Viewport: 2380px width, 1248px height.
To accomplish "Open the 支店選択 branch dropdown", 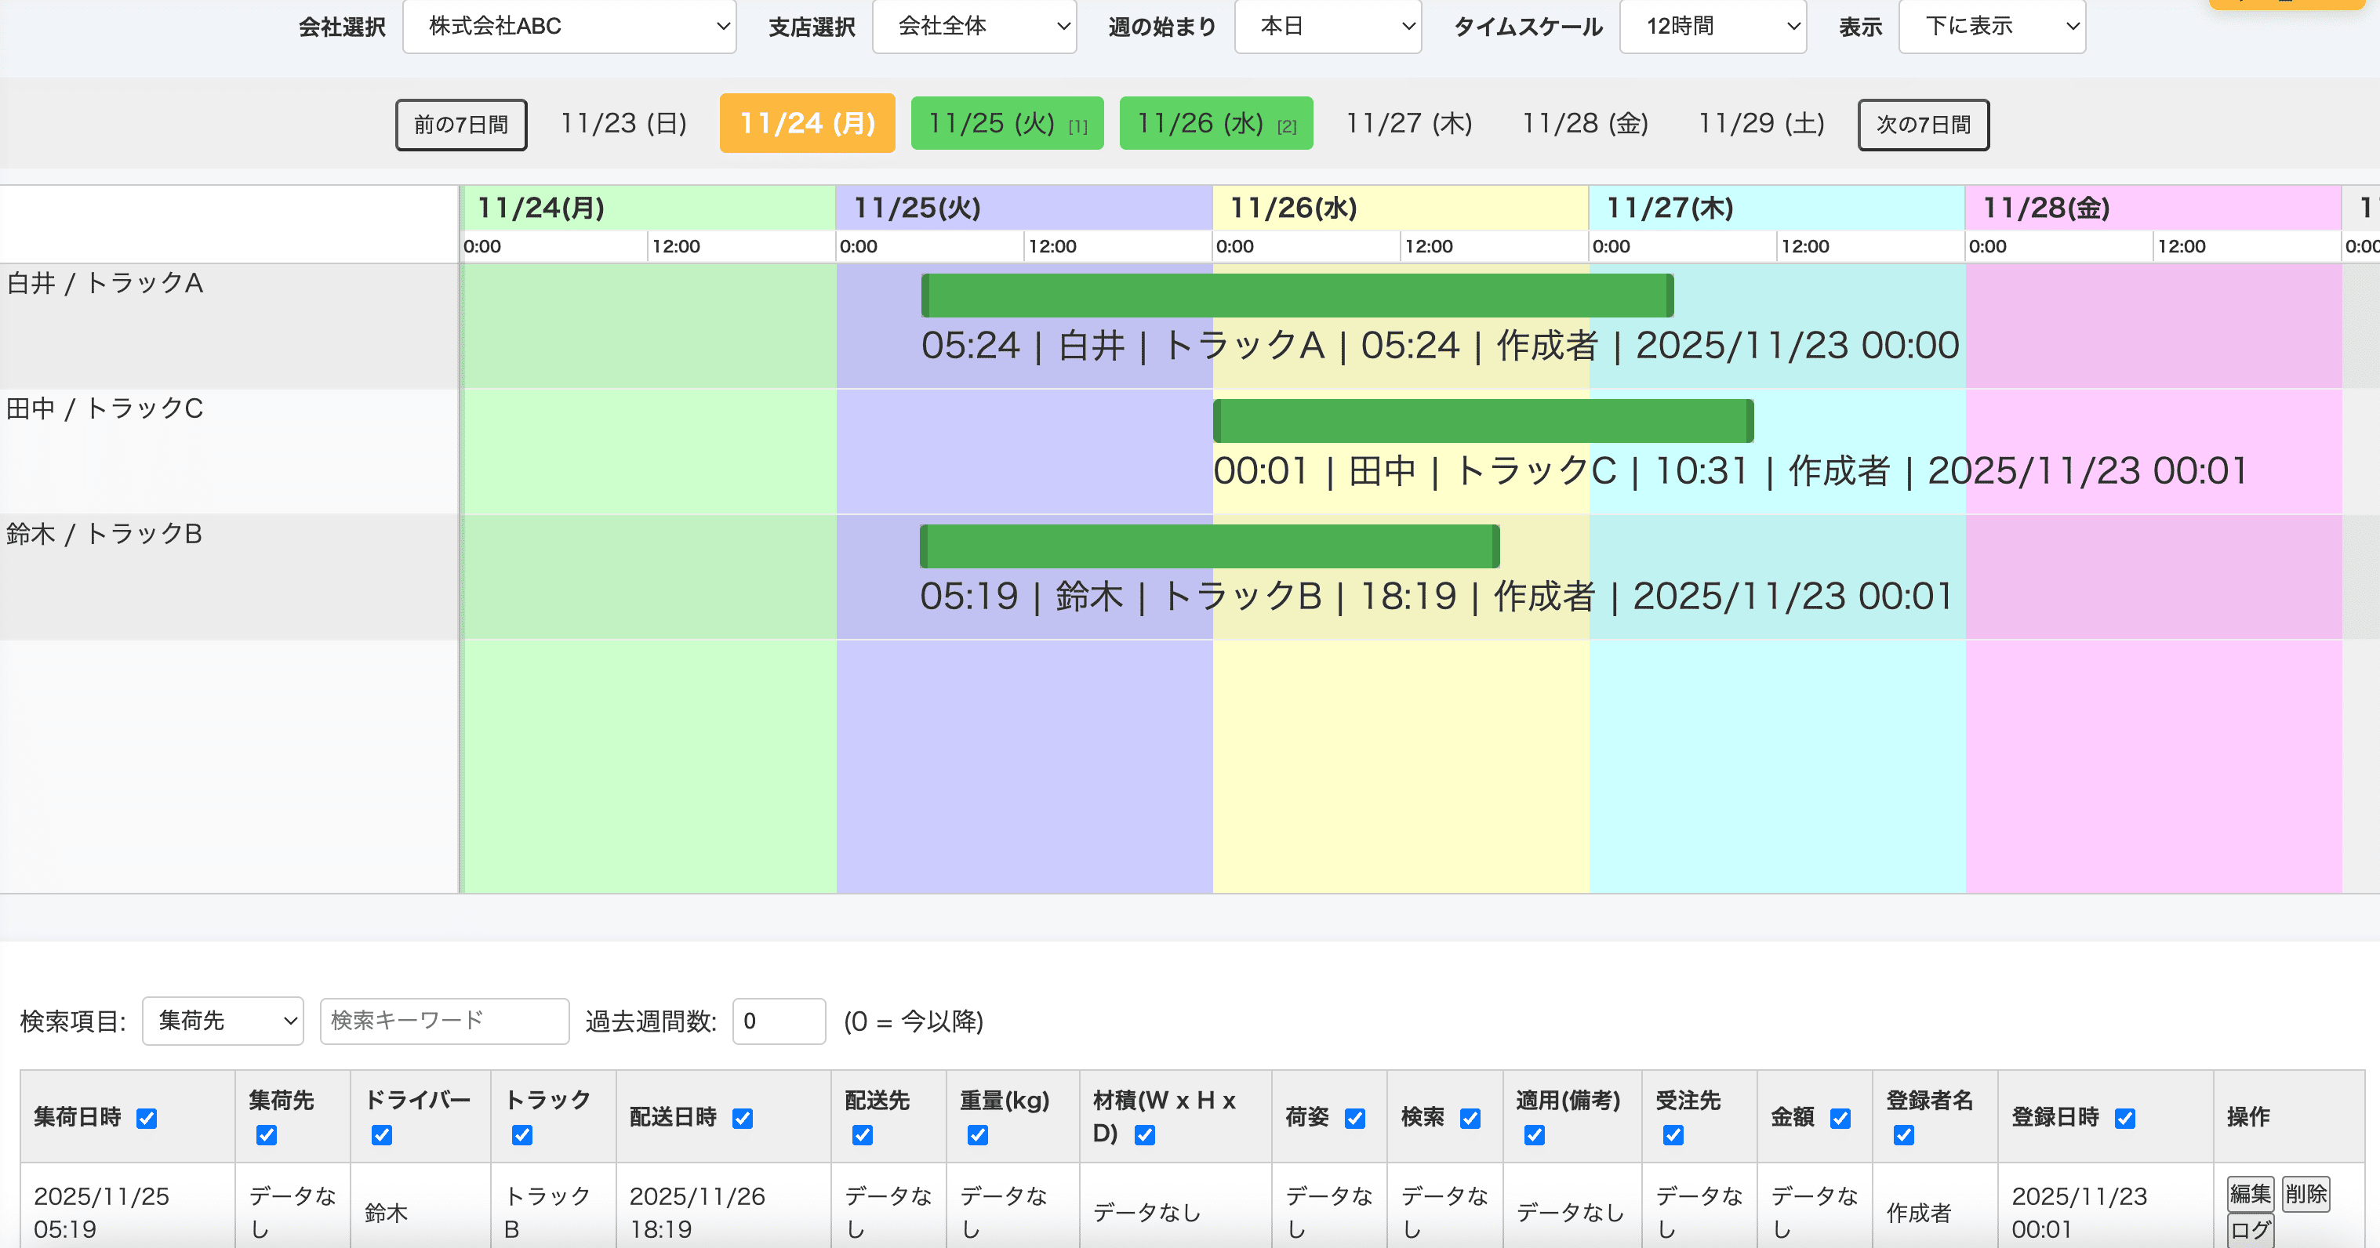I will click(x=974, y=27).
